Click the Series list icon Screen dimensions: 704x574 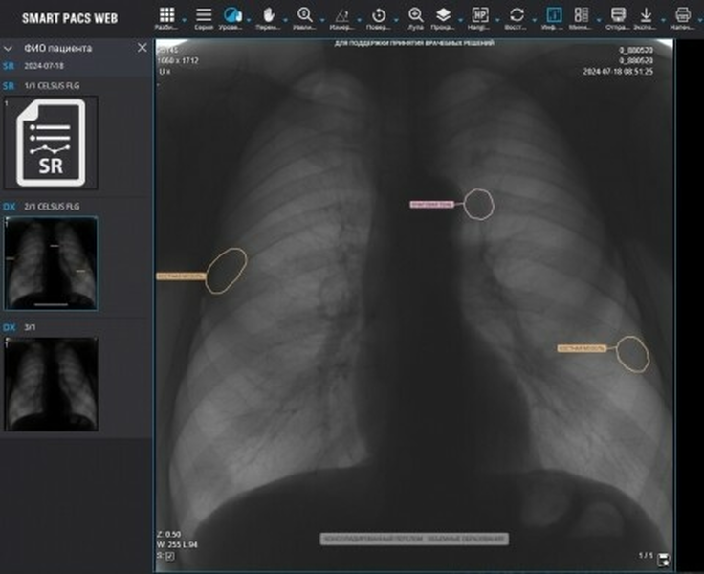204,15
